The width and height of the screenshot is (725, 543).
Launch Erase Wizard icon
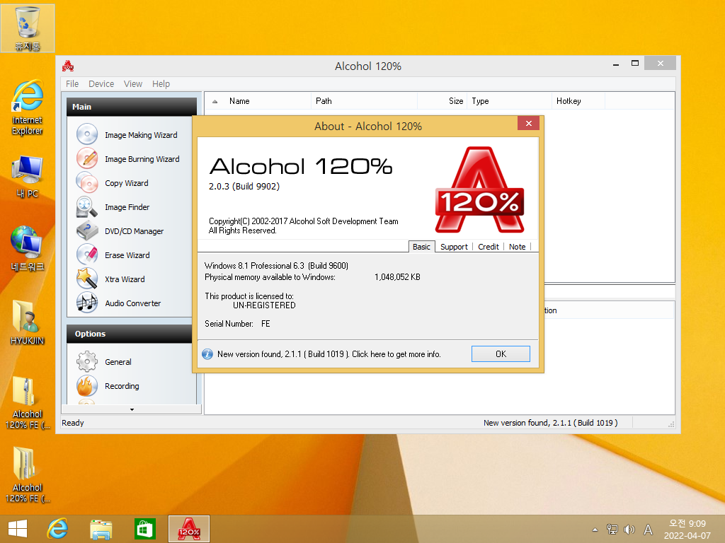[87, 255]
